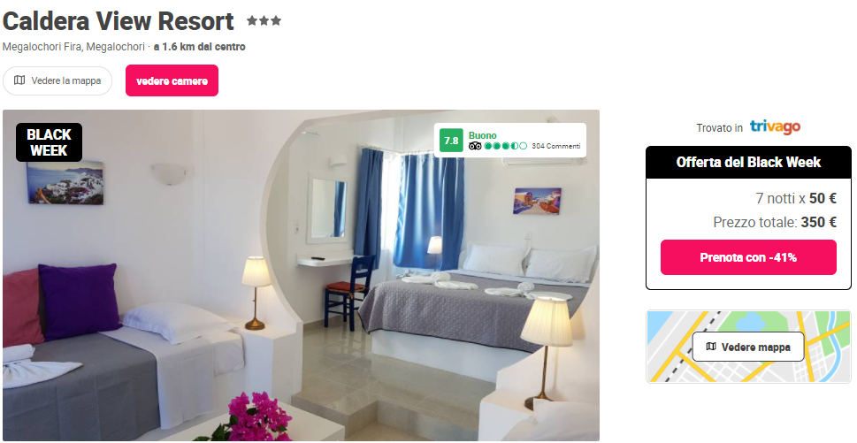Screen dimensions: 857x443
Task: Click the Buono rating label
Action: 483,135
